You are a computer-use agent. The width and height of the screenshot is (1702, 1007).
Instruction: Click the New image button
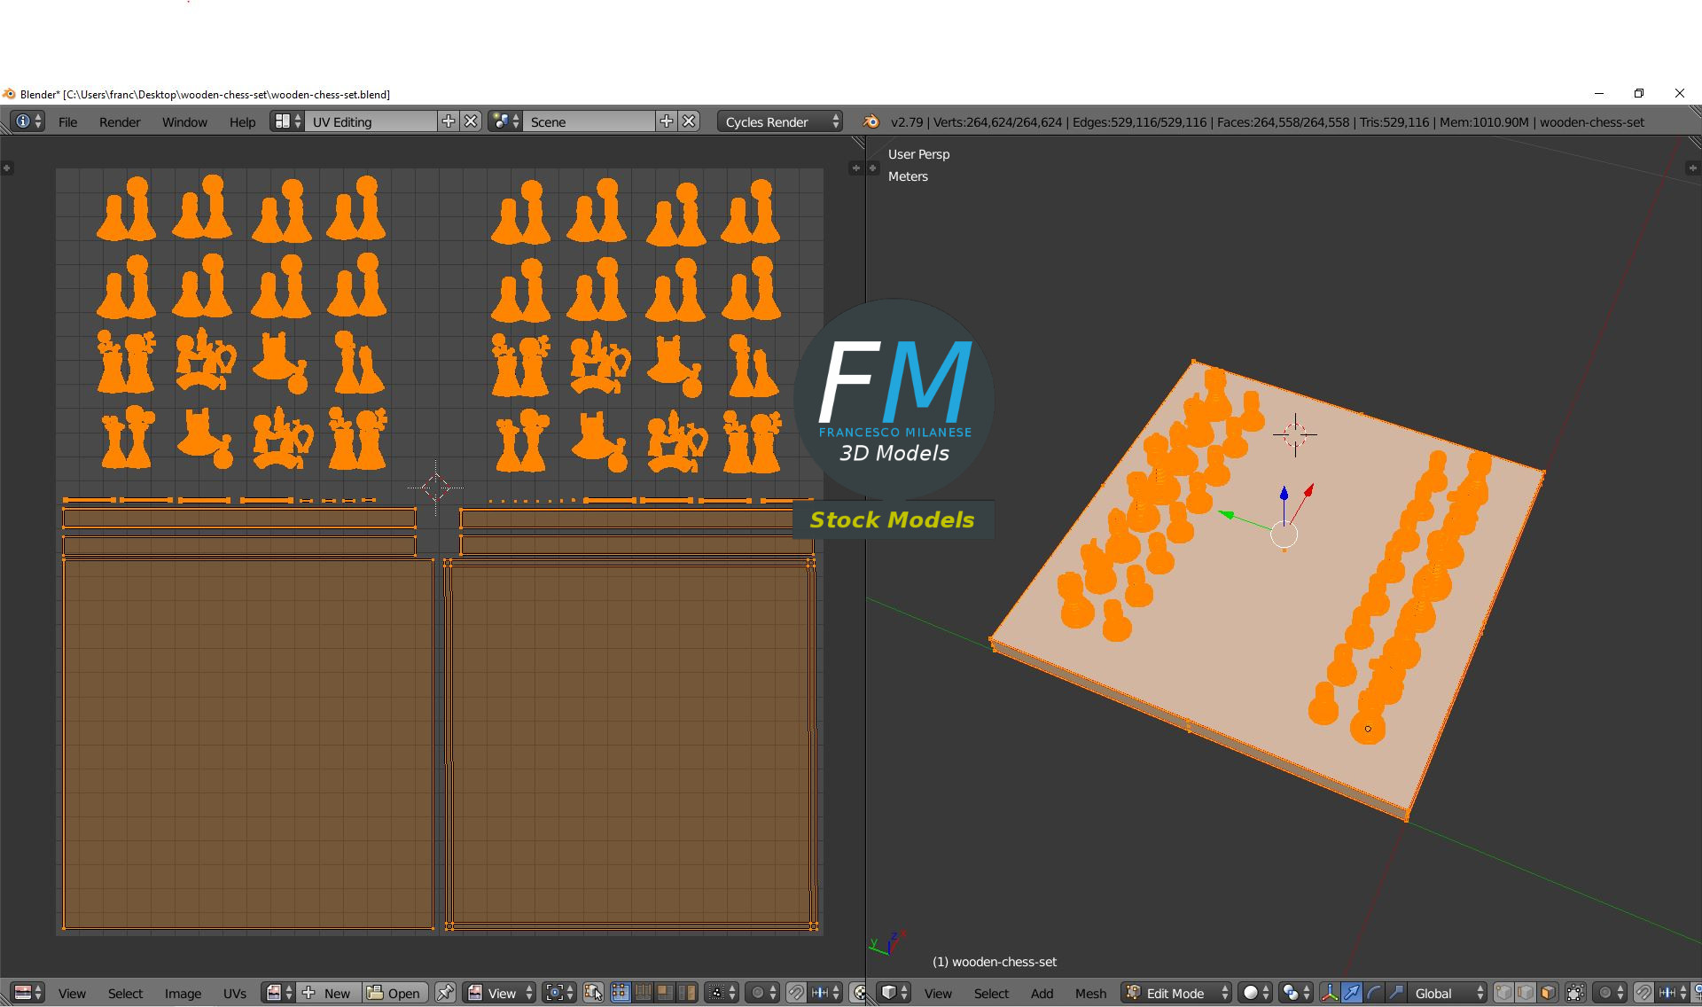[x=326, y=993]
